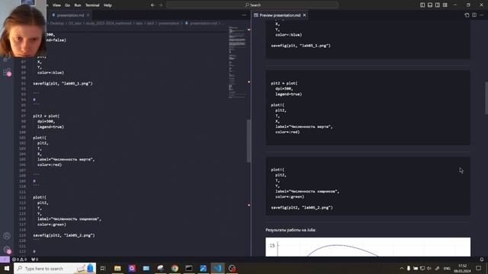
Task: Open Task View on the taskbar
Action: coord(103,268)
